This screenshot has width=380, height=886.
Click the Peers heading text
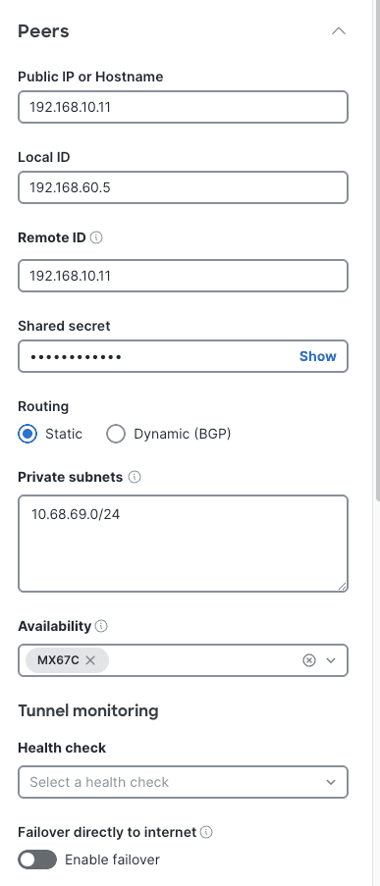click(x=43, y=31)
